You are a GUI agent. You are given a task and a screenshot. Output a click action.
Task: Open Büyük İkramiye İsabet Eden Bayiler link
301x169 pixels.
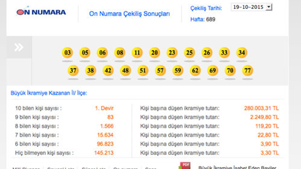tap(237, 167)
